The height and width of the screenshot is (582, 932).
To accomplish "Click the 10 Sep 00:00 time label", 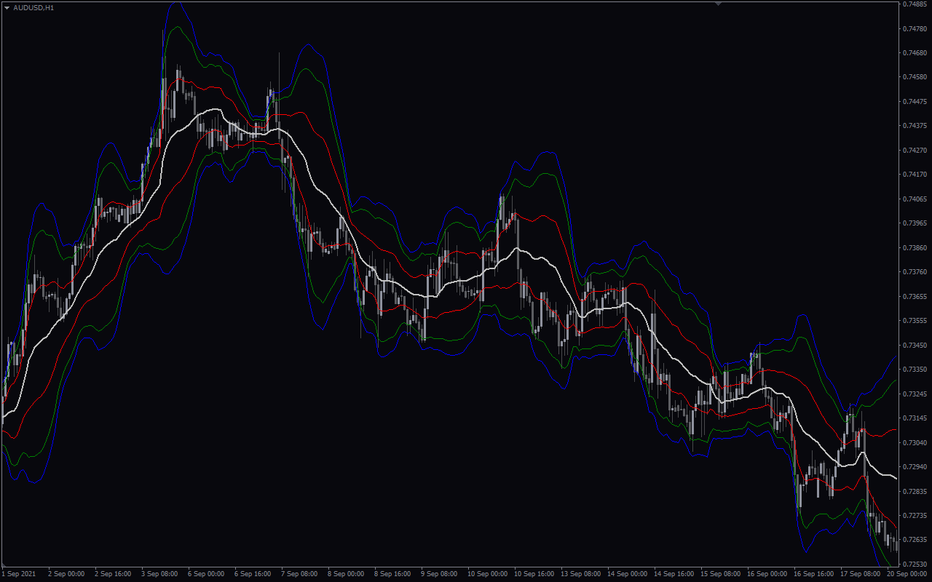I will tap(488, 574).
